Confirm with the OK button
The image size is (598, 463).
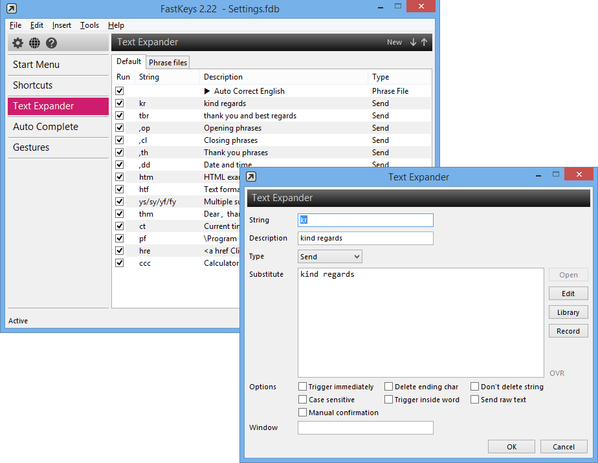tap(511, 447)
